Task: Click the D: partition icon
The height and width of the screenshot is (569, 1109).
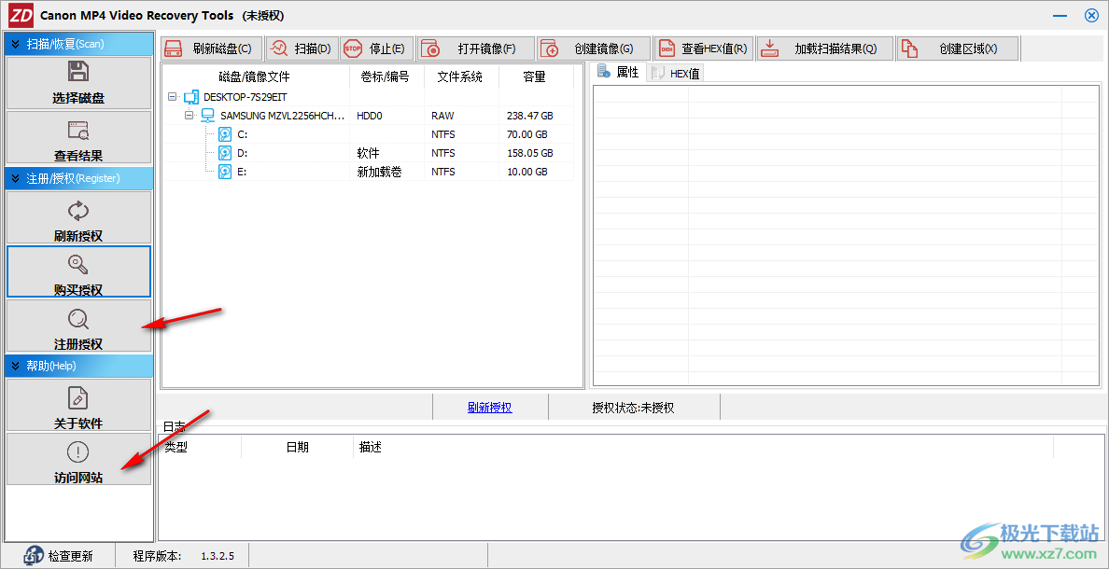Action: tap(225, 153)
